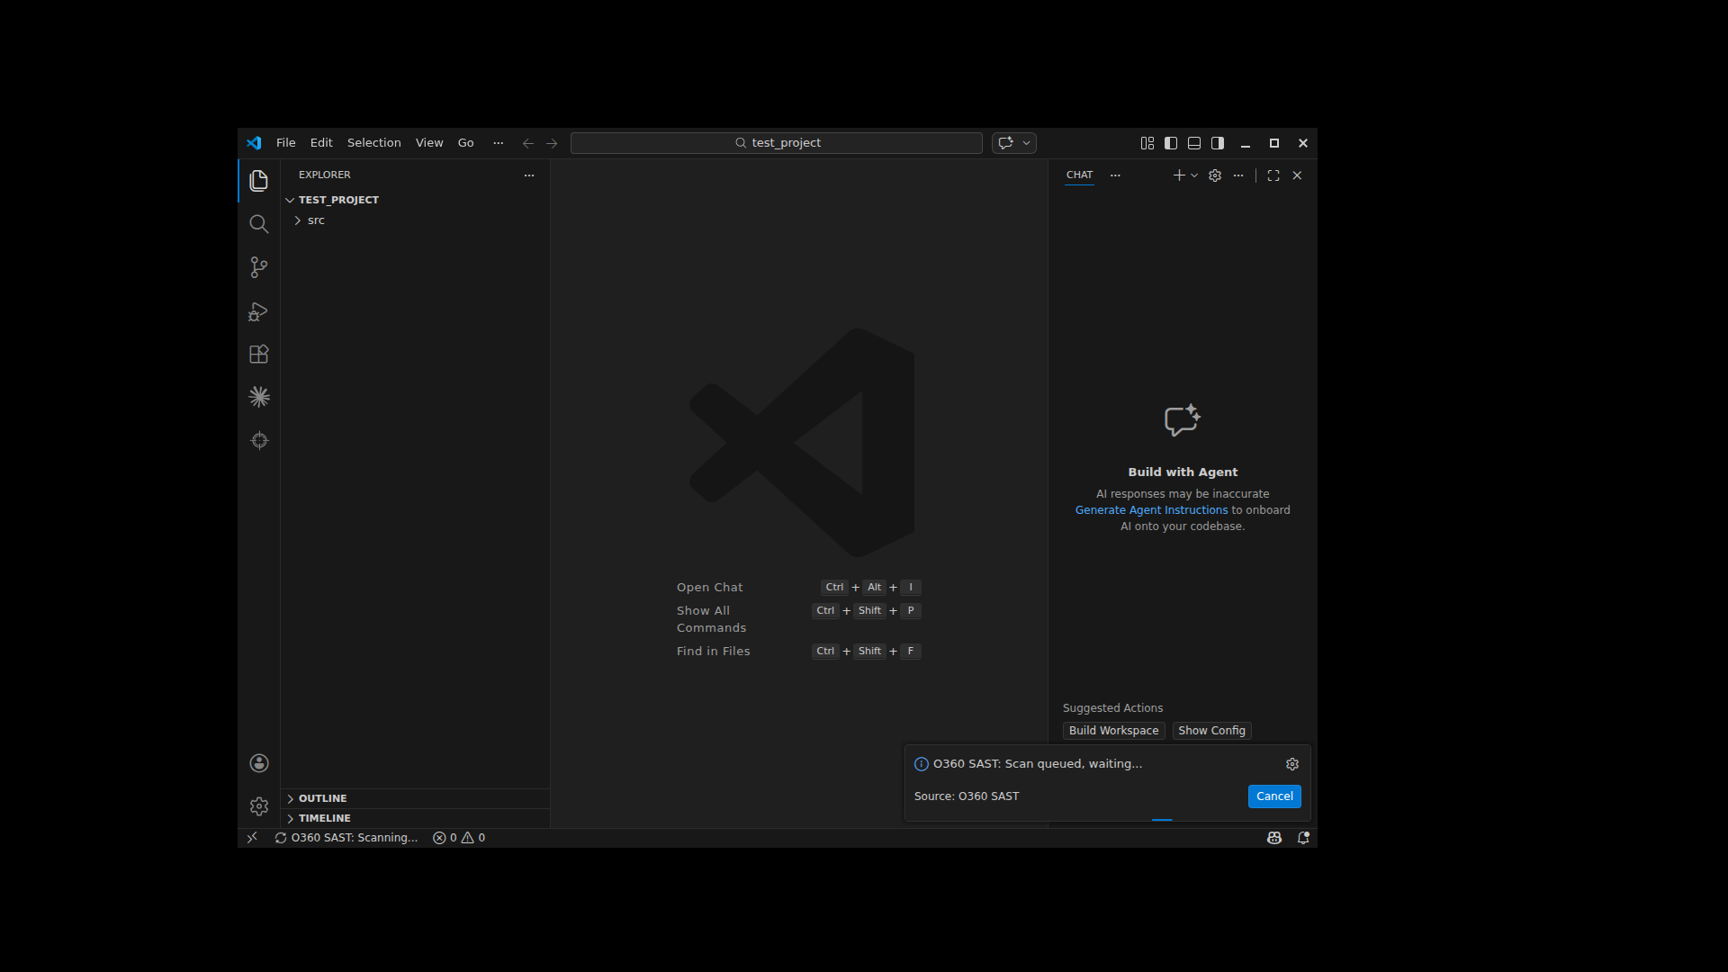Open the Accounts menu icon
The image size is (1728, 972).
coord(259,763)
